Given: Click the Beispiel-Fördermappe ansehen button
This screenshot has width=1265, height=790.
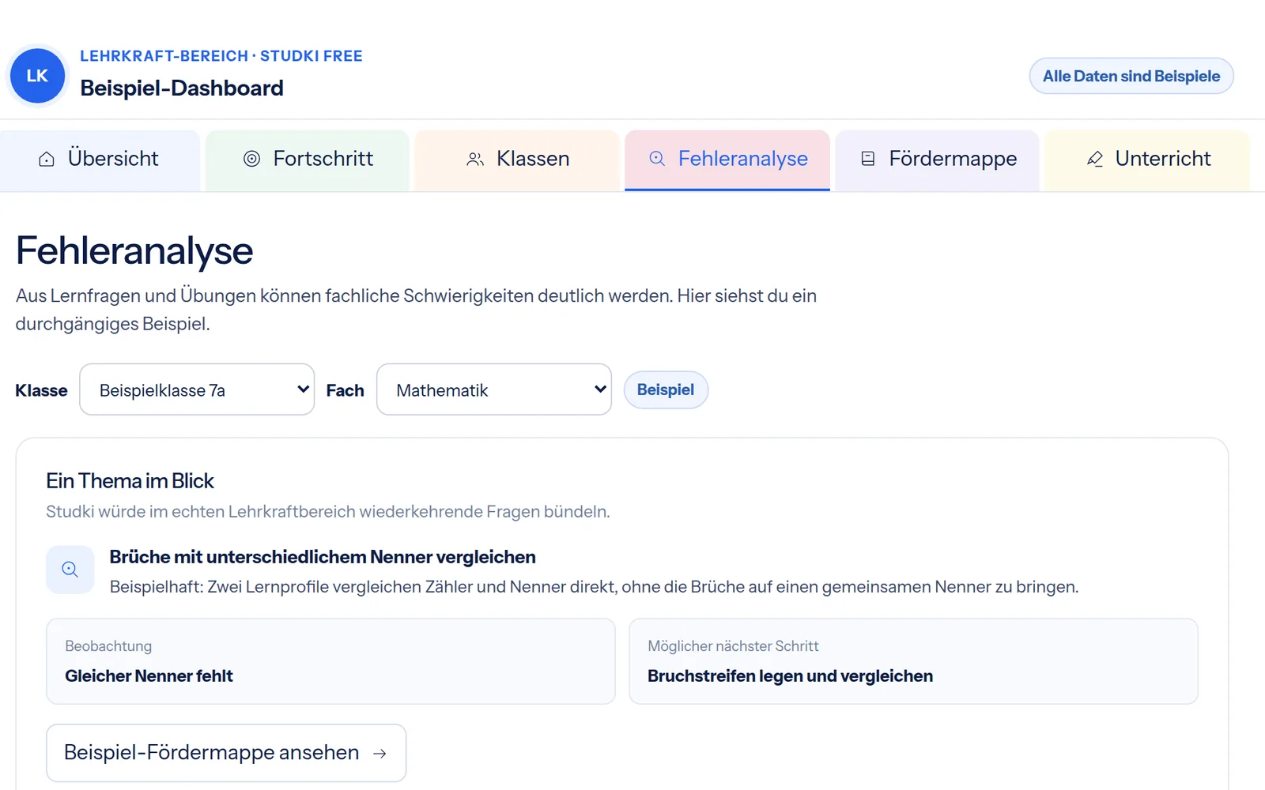Looking at the screenshot, I should click(x=226, y=753).
